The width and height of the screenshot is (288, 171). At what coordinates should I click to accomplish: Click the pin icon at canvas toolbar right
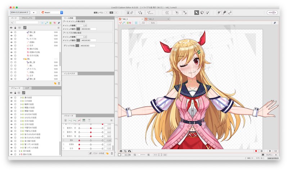pos(275,23)
